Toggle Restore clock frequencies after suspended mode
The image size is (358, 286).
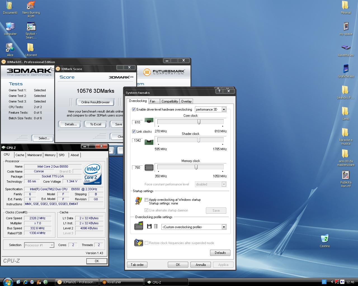pos(146,243)
